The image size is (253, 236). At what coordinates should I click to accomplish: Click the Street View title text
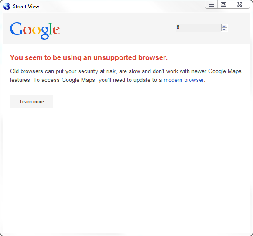(x=26, y=7)
